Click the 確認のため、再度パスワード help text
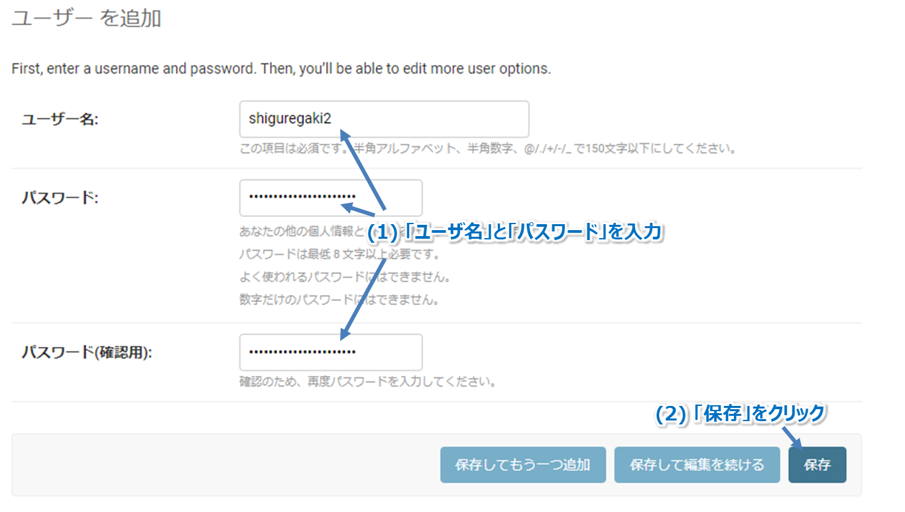905x512 pixels. coord(368,383)
